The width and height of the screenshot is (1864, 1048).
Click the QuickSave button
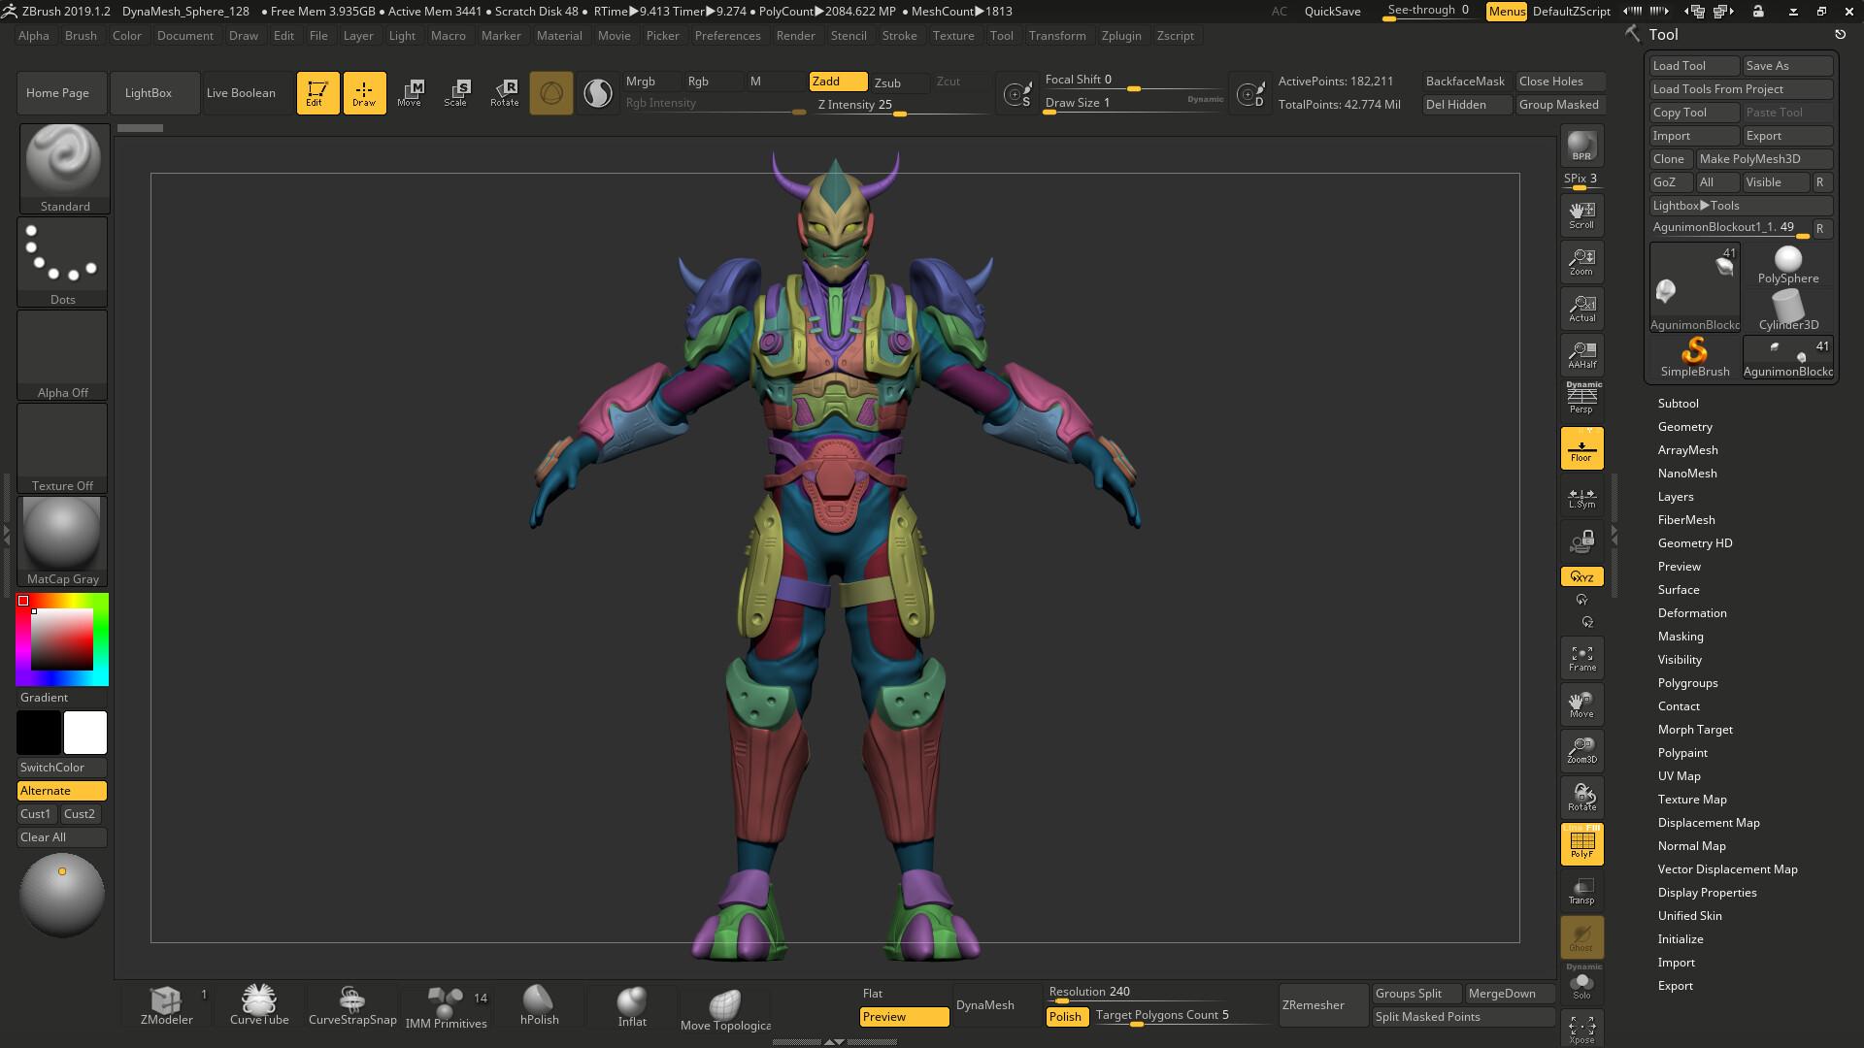(1332, 12)
